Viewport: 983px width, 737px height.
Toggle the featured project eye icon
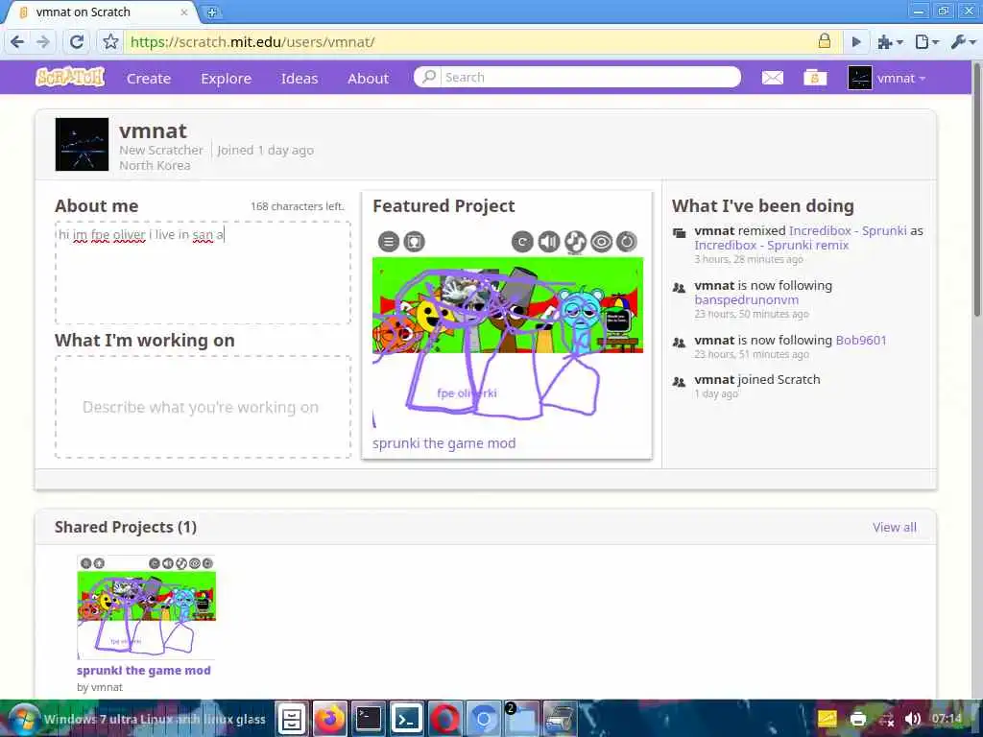[x=601, y=241]
